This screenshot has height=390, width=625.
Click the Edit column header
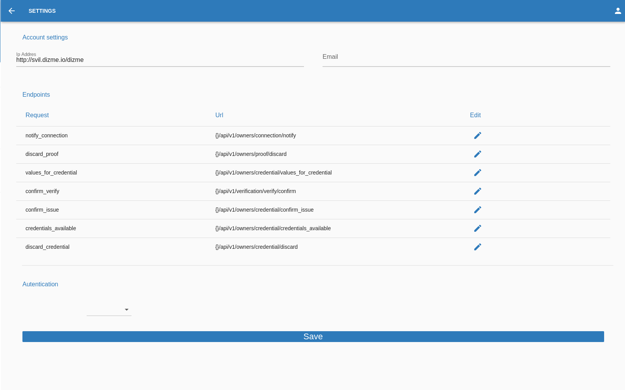coord(475,115)
